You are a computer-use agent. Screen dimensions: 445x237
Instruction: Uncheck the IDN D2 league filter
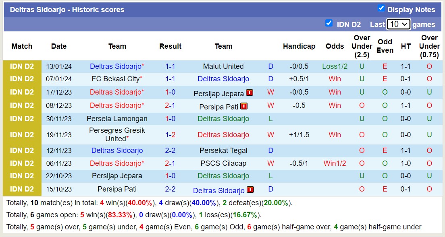point(329,23)
